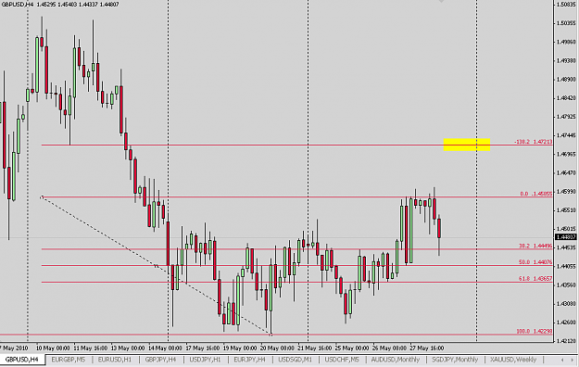Click the right tab-scroll arrow
This screenshot has height=367, width=579.
coord(573,360)
